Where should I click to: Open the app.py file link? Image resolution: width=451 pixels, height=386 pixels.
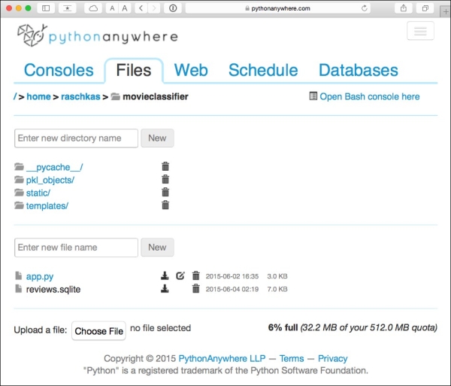40,276
